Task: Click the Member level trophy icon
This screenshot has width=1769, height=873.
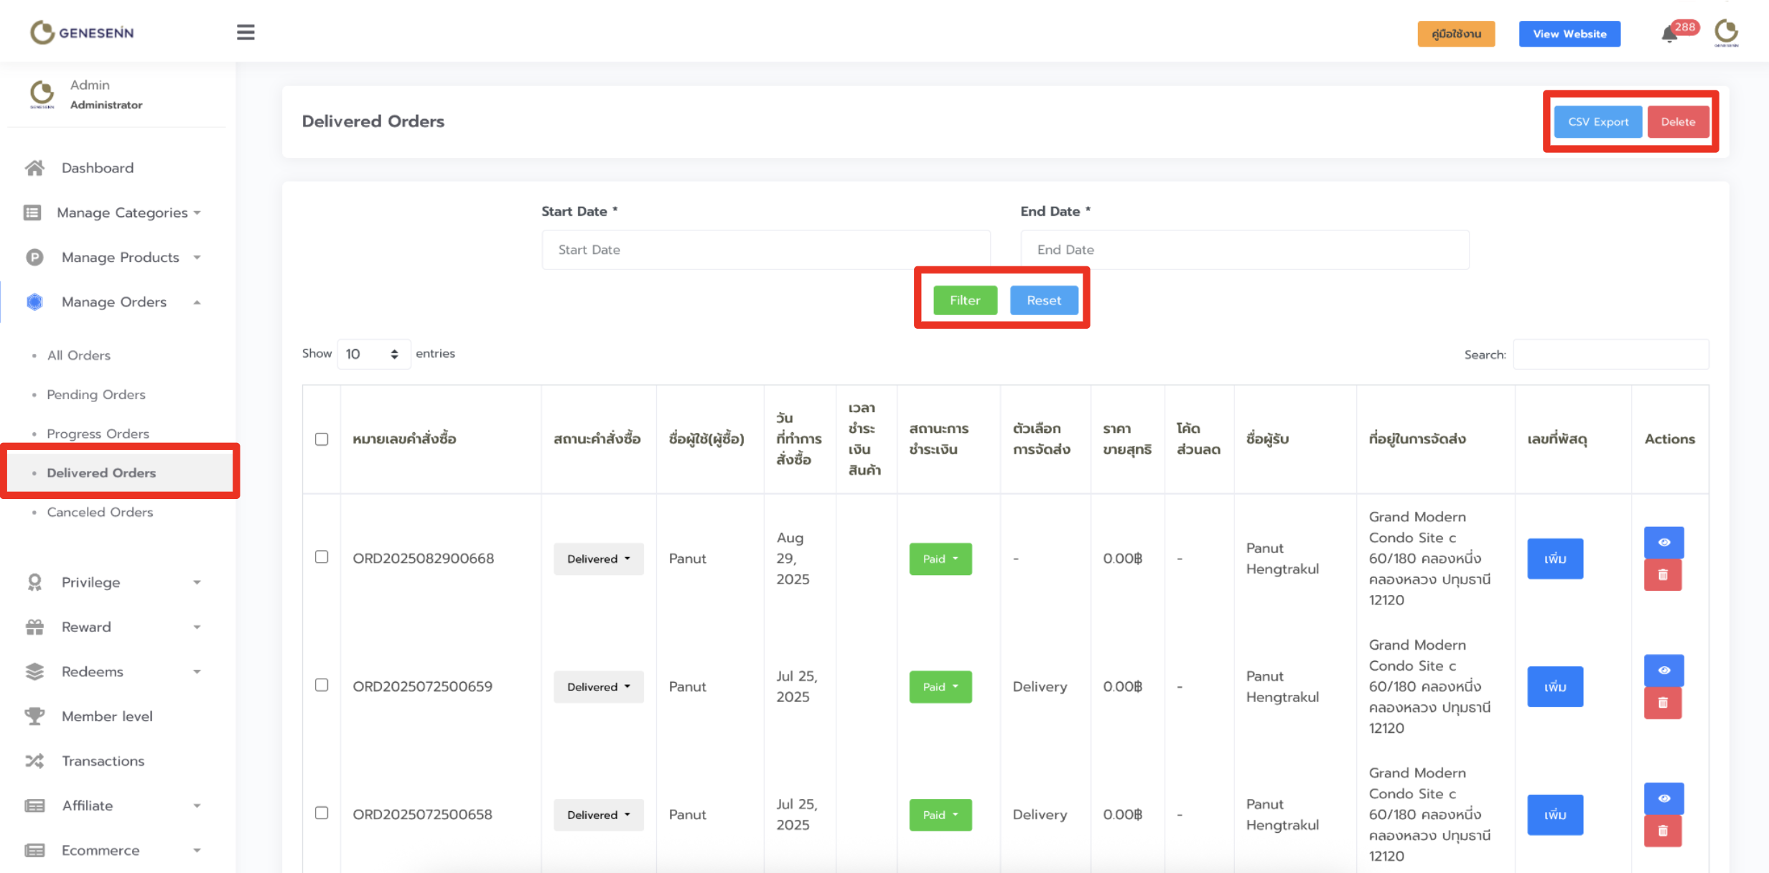Action: tap(34, 716)
